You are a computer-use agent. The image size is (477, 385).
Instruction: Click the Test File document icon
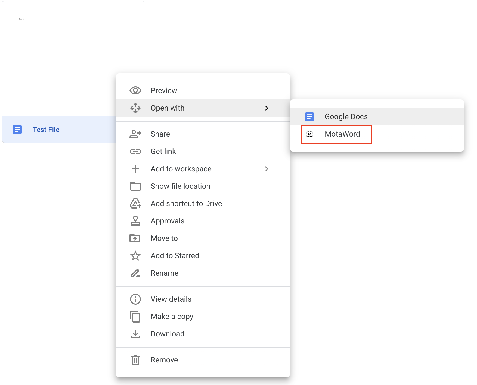[x=17, y=130]
